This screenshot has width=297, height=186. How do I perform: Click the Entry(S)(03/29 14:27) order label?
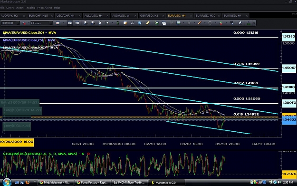[22, 110]
